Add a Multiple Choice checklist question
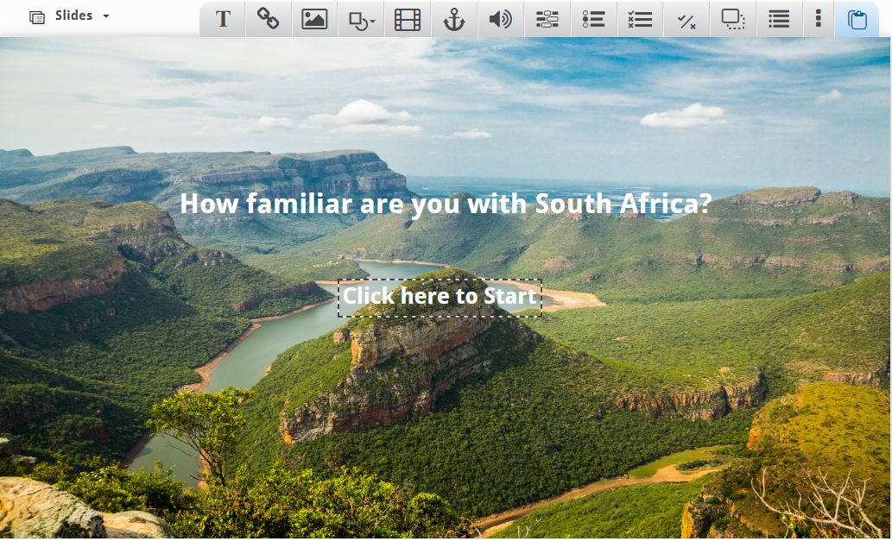Image resolution: width=892 pixels, height=541 pixels. 640,19
